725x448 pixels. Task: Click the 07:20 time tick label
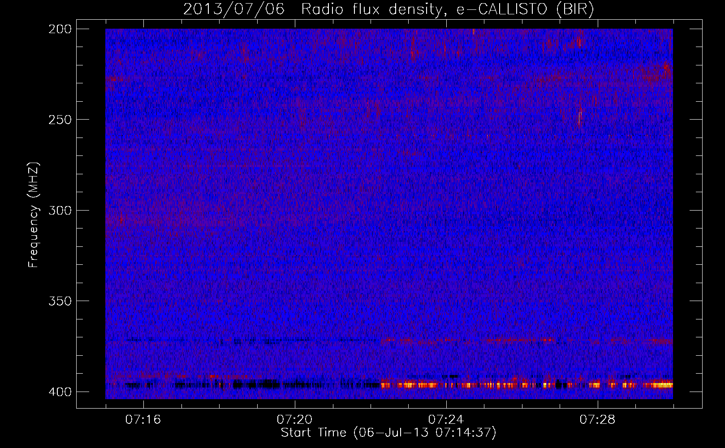294,420
